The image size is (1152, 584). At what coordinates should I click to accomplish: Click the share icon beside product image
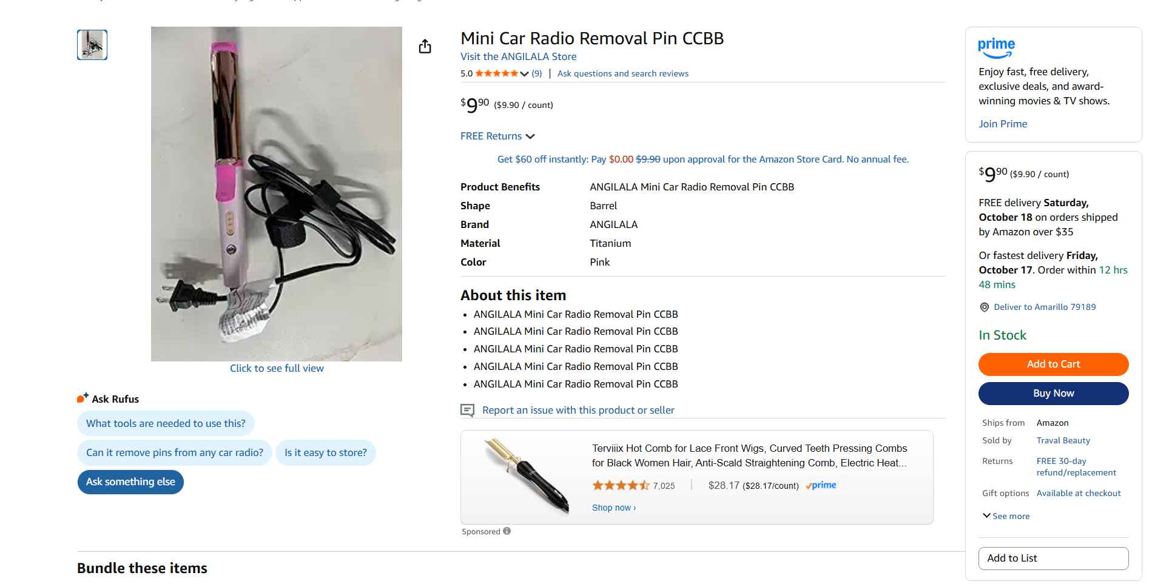click(x=425, y=47)
